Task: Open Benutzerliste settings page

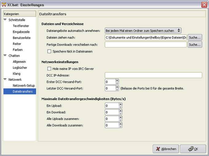Action: 22,38
